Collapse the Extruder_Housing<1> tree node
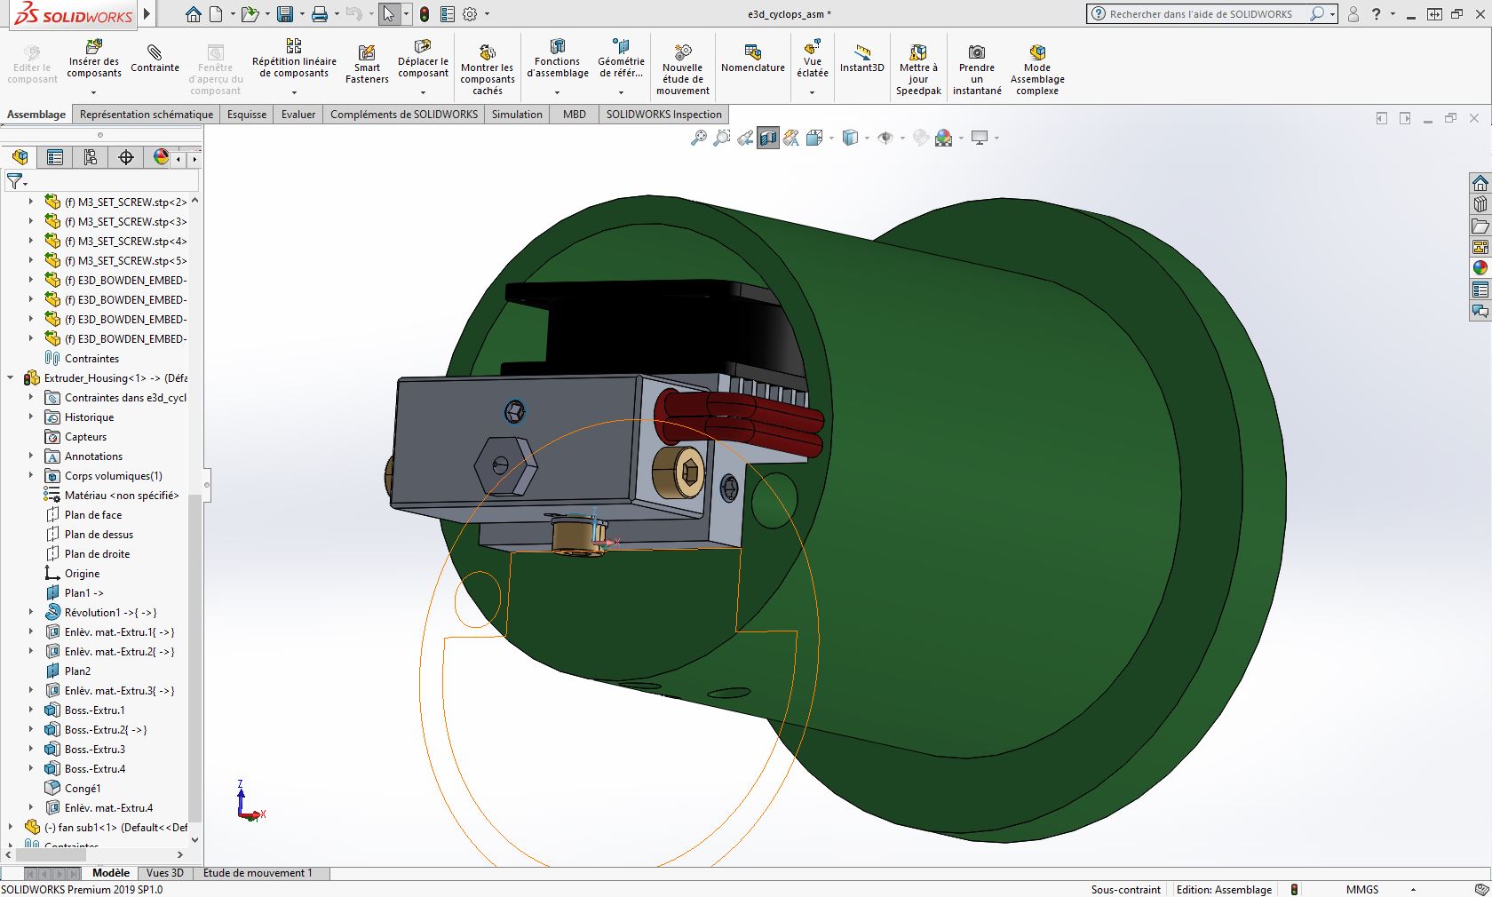The height and width of the screenshot is (897, 1492). click(11, 378)
